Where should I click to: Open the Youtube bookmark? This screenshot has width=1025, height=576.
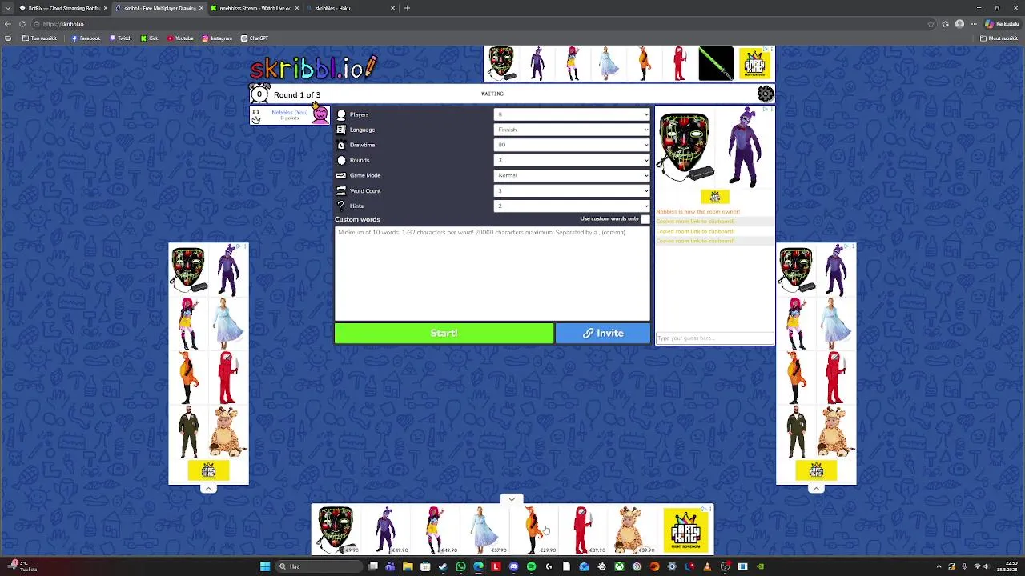click(x=181, y=38)
